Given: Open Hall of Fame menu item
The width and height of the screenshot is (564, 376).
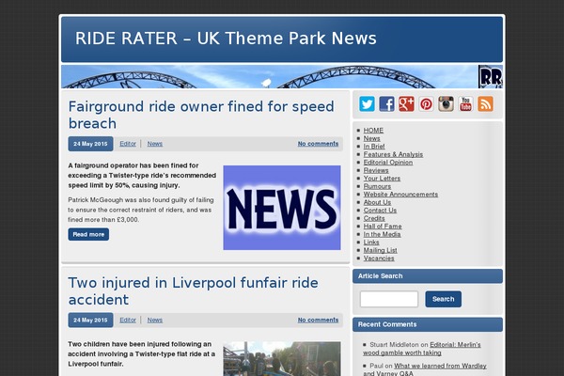Looking at the screenshot, I should [x=383, y=226].
